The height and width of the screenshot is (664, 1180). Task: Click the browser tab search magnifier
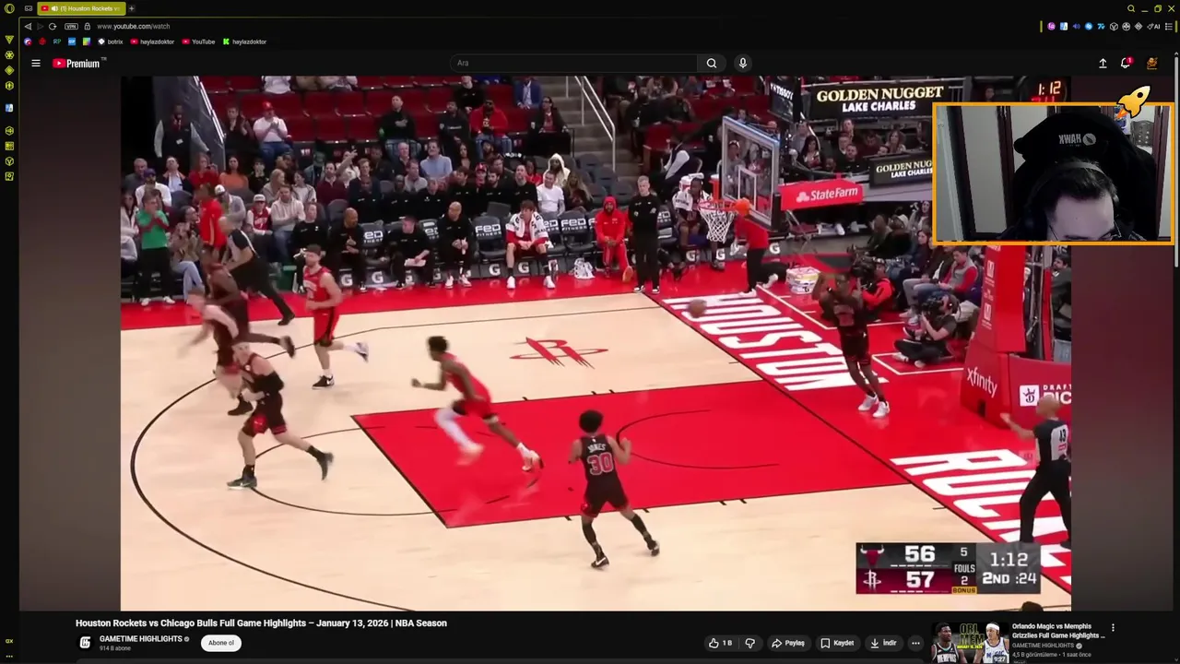coord(1131,8)
